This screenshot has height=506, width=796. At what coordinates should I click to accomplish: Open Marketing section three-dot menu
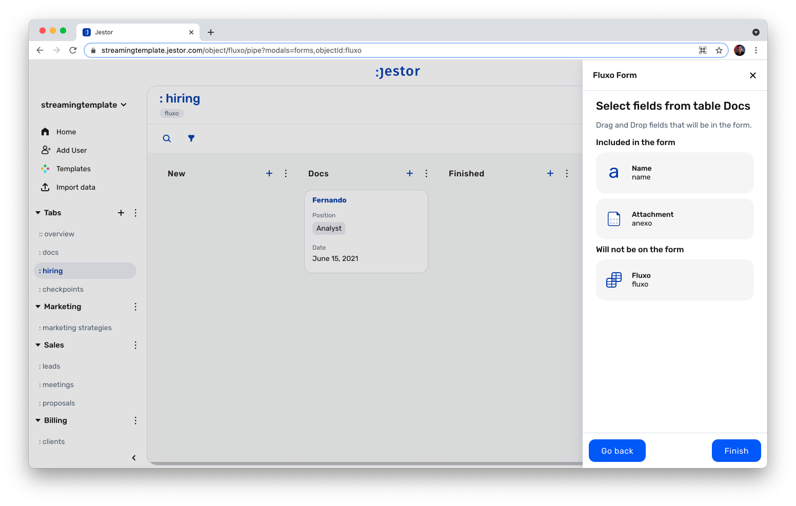click(135, 307)
